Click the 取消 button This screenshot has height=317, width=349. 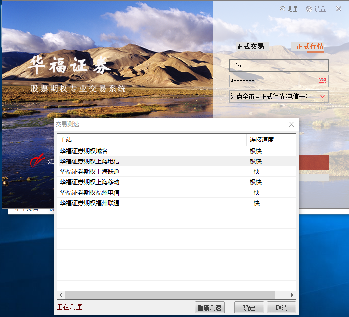coord(282,308)
